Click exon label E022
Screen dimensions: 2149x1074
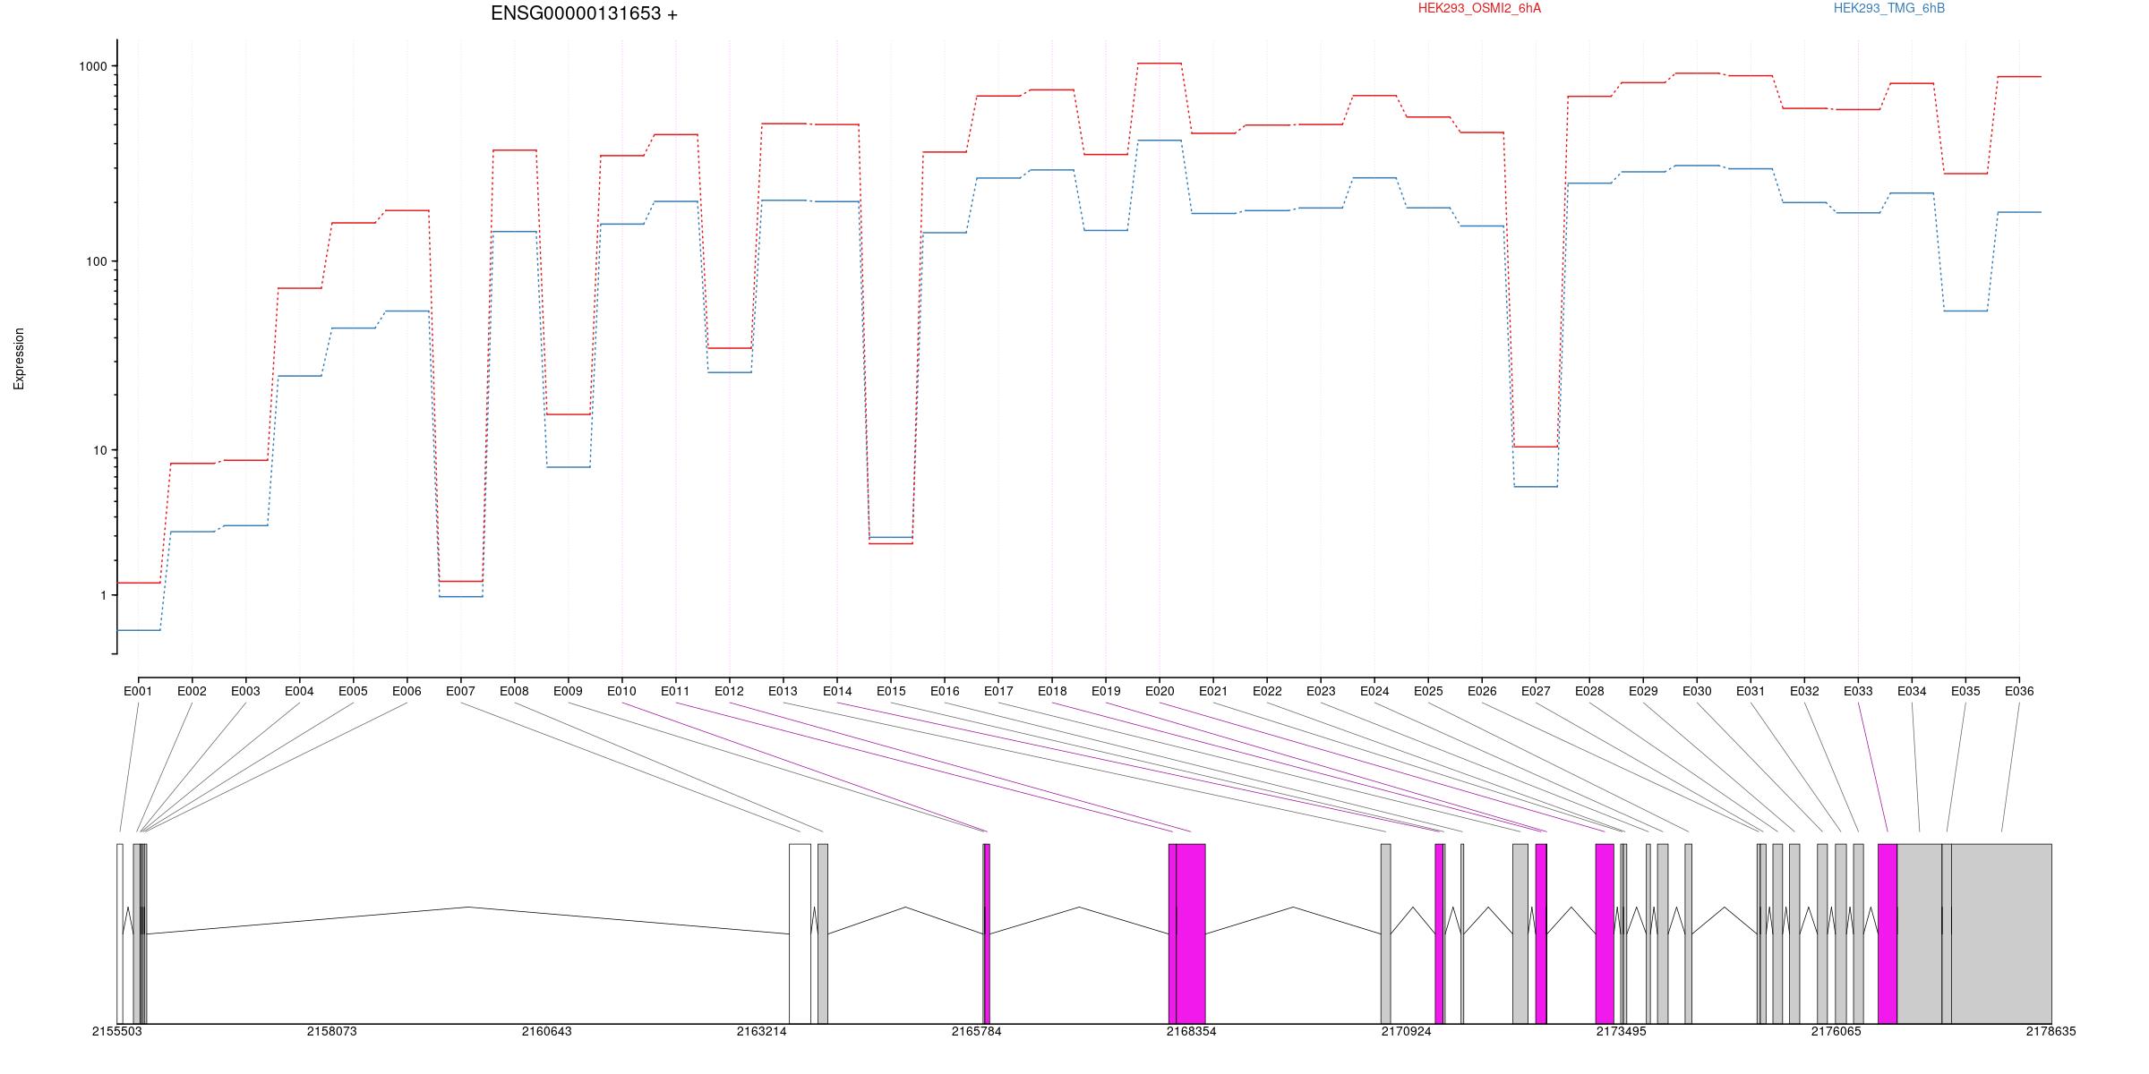click(1267, 691)
